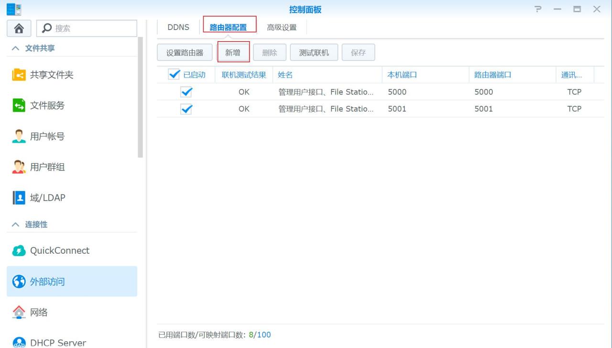Viewport: 612px width, 348px height.
Task: Click router port value 5000
Action: click(483, 92)
